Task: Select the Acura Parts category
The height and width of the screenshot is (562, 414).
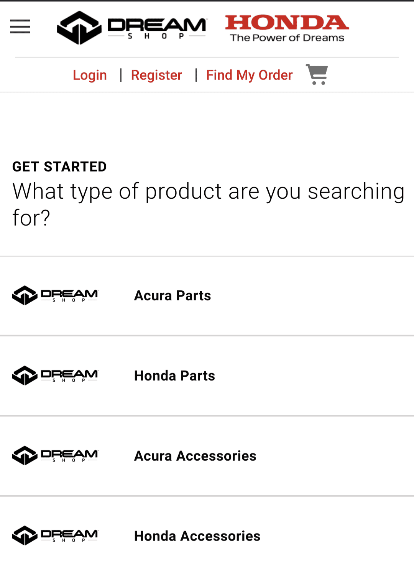Action: [172, 295]
